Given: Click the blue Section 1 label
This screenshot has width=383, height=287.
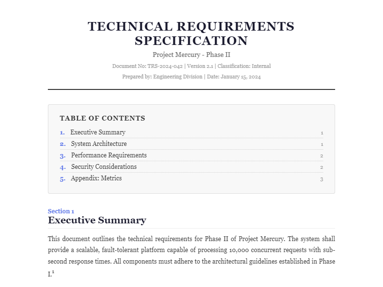Looking at the screenshot, I should [61, 211].
